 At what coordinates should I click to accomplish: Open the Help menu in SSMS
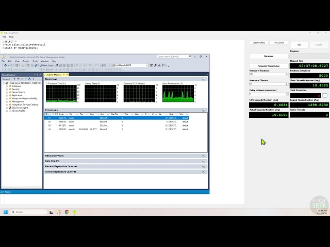click(54, 61)
